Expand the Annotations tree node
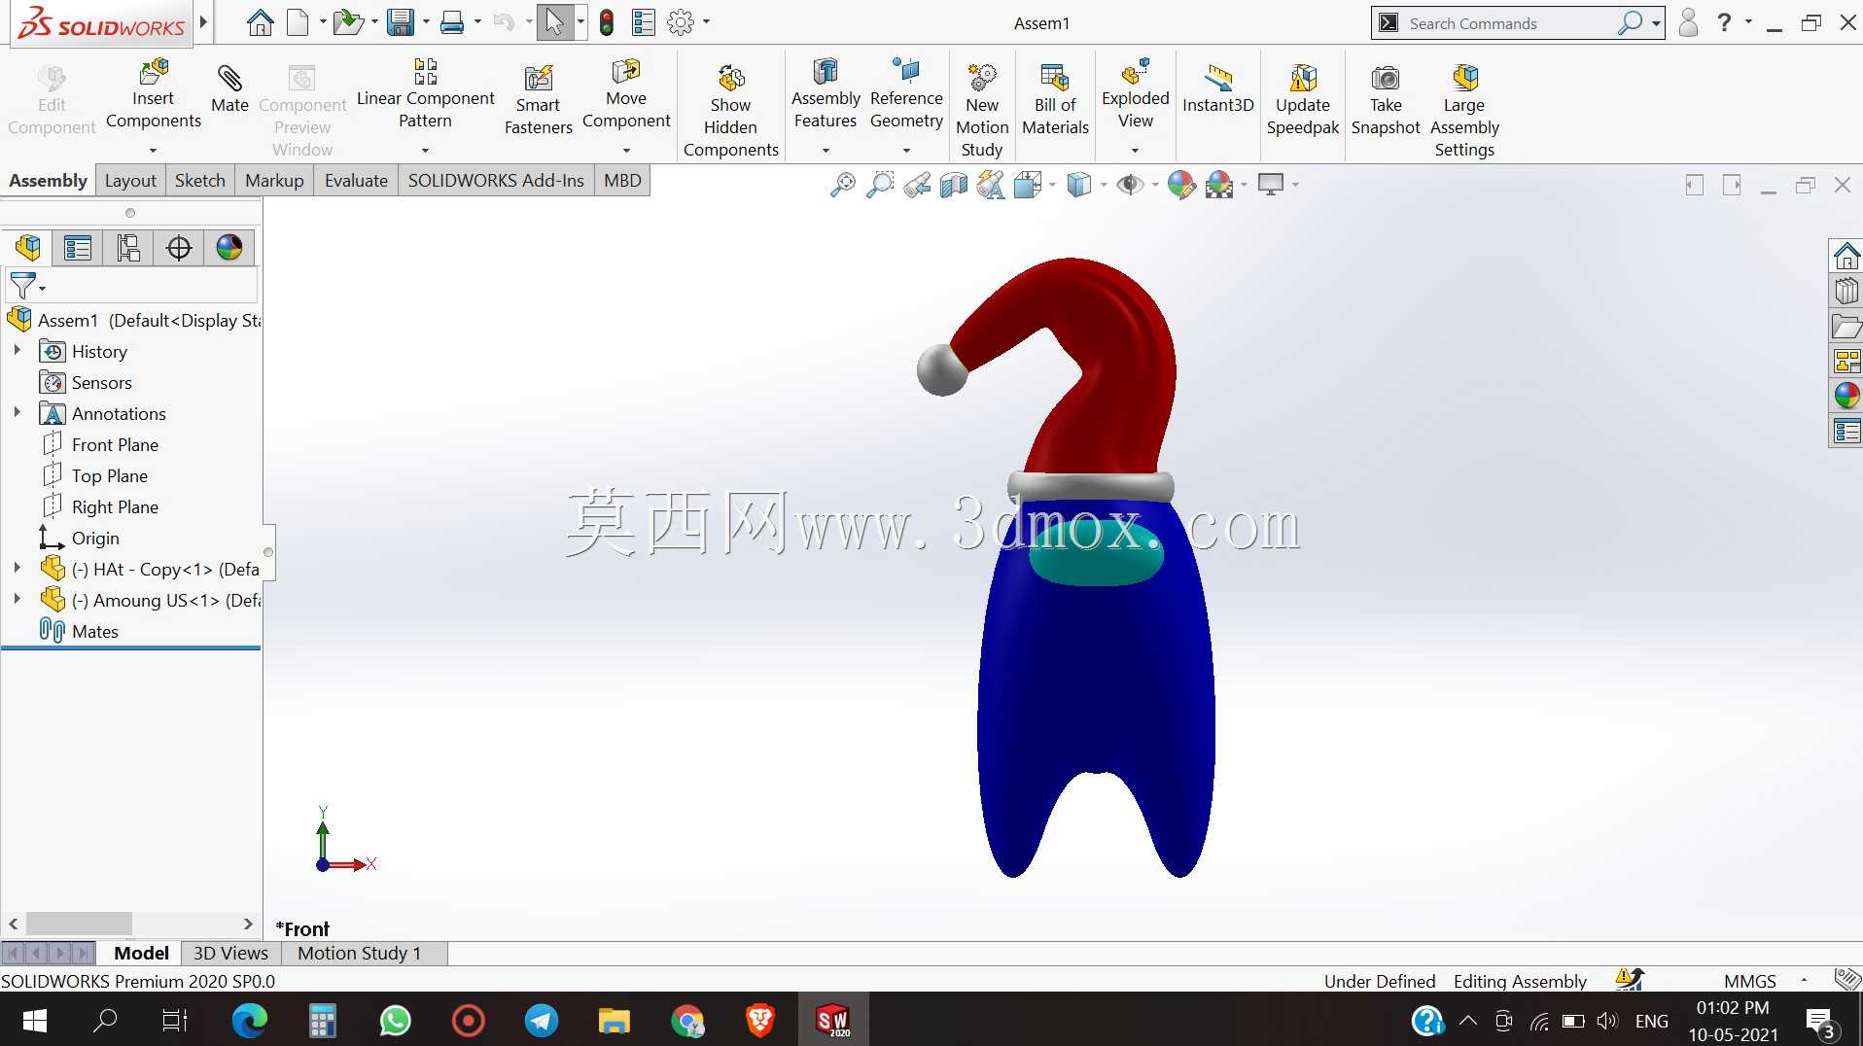Image resolution: width=1863 pixels, height=1046 pixels. click(17, 413)
